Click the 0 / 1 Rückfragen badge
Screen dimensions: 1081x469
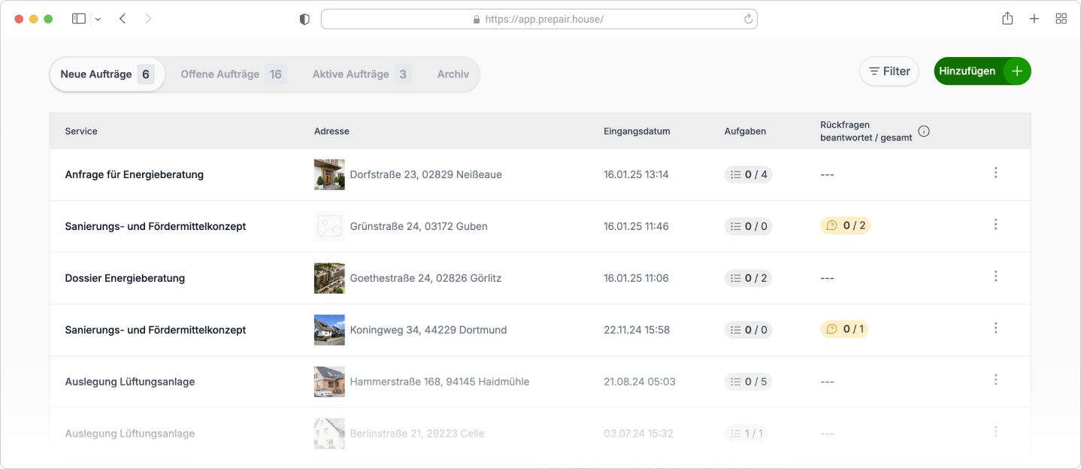tap(844, 328)
